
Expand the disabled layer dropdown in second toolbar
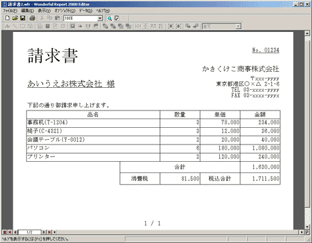(x=238, y=27)
